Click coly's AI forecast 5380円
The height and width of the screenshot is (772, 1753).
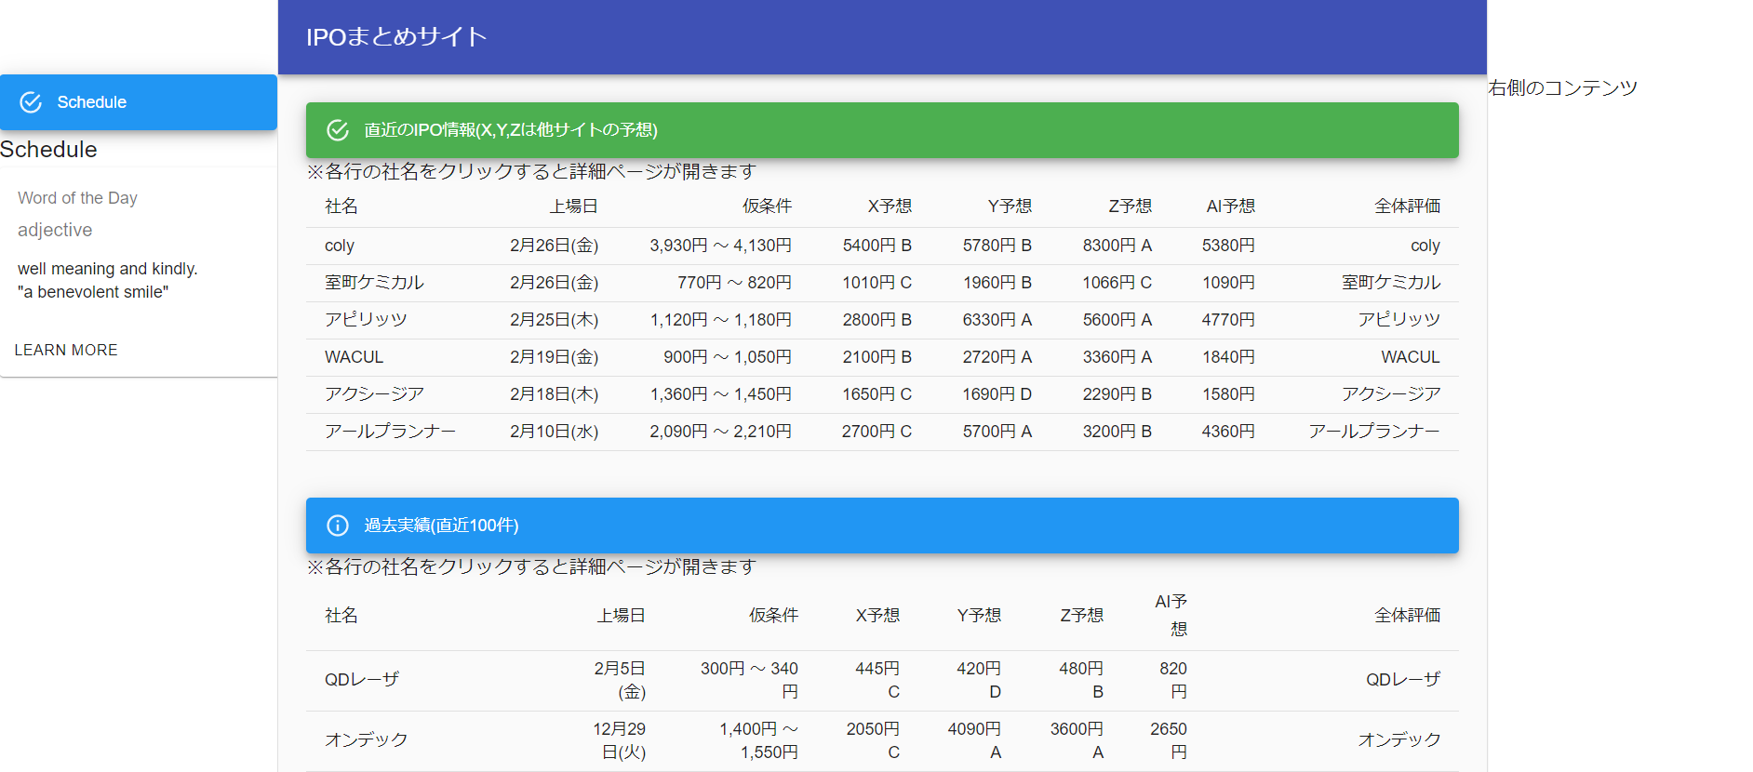coord(1228,246)
